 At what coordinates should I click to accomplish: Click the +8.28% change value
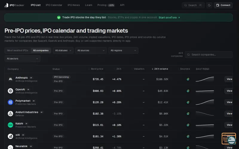click(117, 102)
